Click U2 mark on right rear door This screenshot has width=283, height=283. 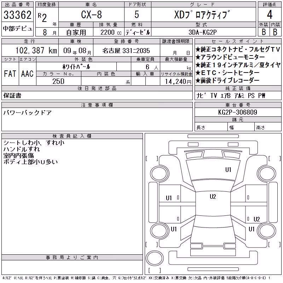(x=257, y=219)
